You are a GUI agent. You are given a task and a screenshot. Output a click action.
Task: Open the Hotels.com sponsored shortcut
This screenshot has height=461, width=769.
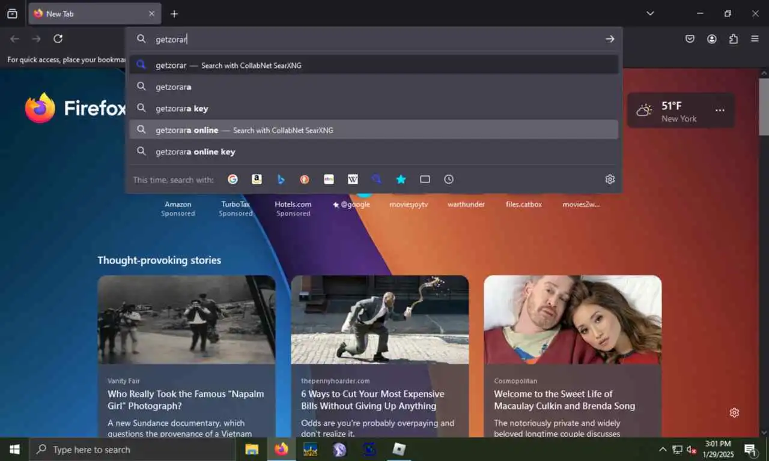293,208
